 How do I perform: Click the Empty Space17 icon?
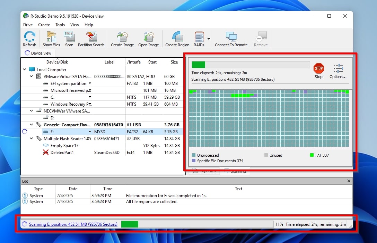tap(46, 145)
